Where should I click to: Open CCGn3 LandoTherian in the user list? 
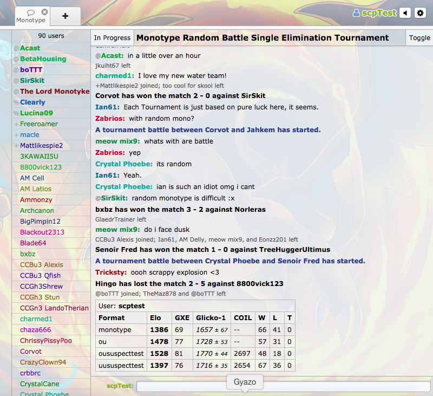pos(51,308)
